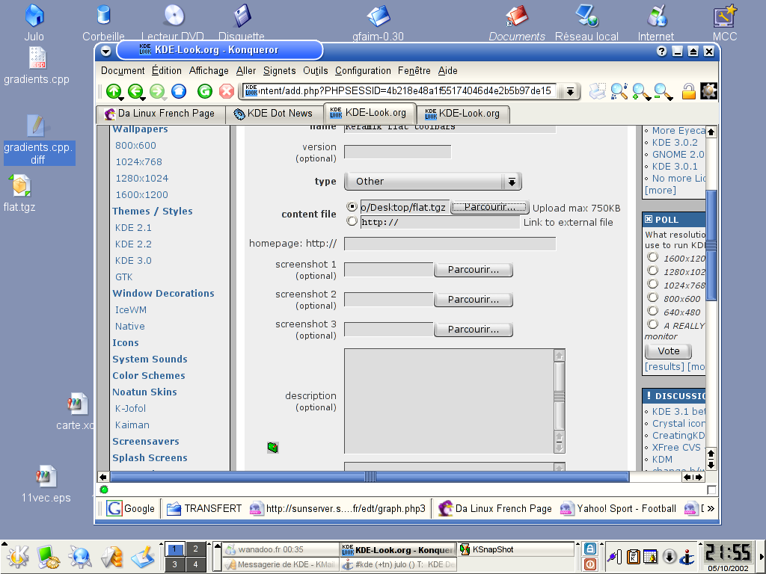Select the local content file radio button
Screen dimensions: 766x574
352,207
